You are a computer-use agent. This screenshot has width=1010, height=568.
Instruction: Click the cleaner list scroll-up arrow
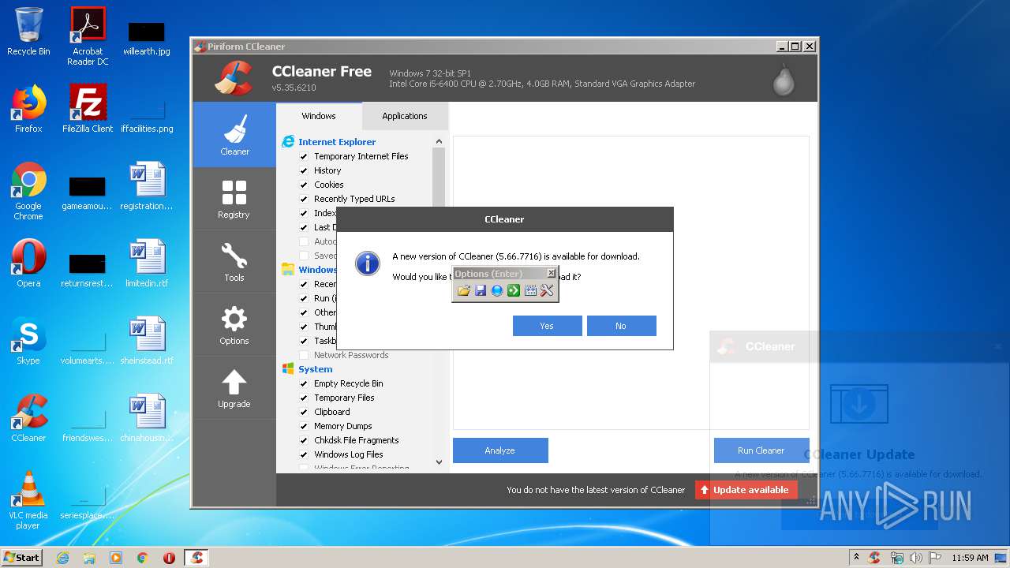coord(439,142)
